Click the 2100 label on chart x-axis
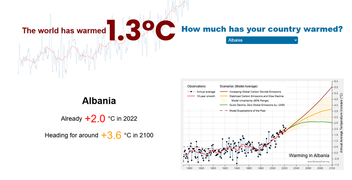The width and height of the screenshot is (352, 180). [332, 168]
